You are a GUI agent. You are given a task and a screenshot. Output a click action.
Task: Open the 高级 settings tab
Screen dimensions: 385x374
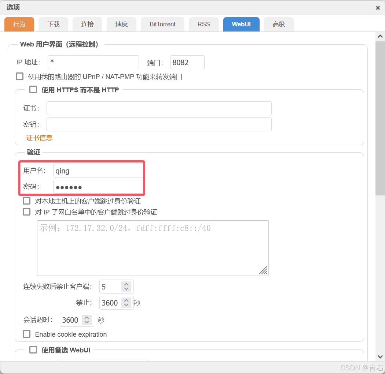point(279,24)
